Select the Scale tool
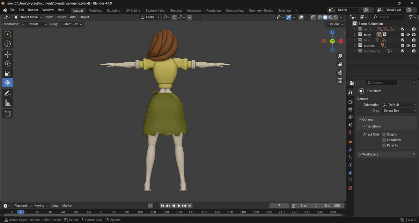Screen dimensions: 419x223 point(7,73)
